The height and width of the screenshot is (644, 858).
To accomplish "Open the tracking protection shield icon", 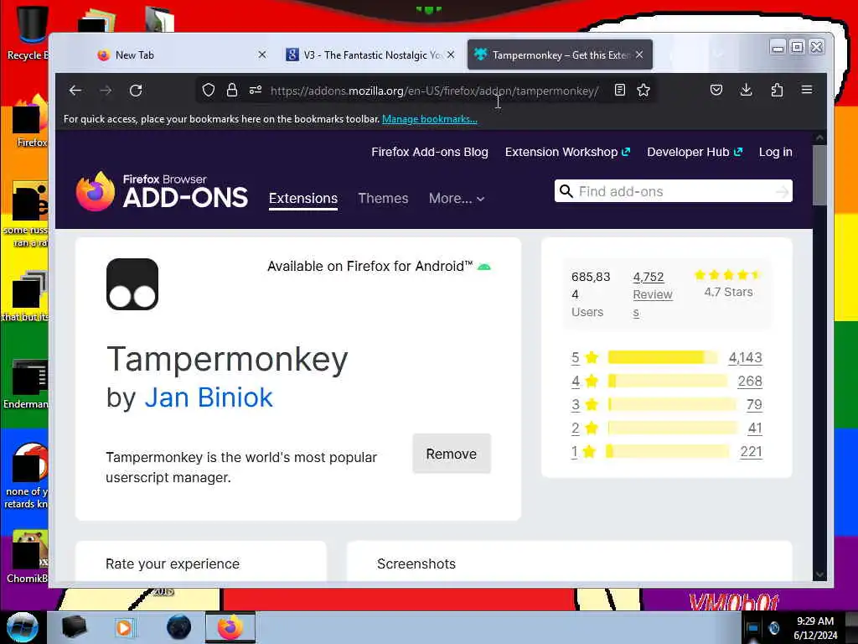I will tap(209, 90).
